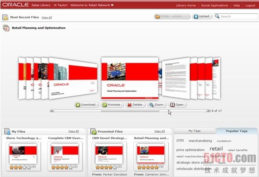
Task: Open Retail Planning and... promoted thumbnail
Action: (151, 153)
